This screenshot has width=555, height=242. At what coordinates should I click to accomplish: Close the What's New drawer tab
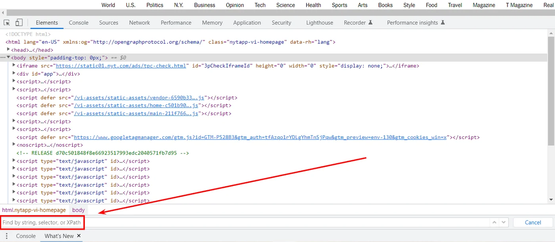point(79,236)
